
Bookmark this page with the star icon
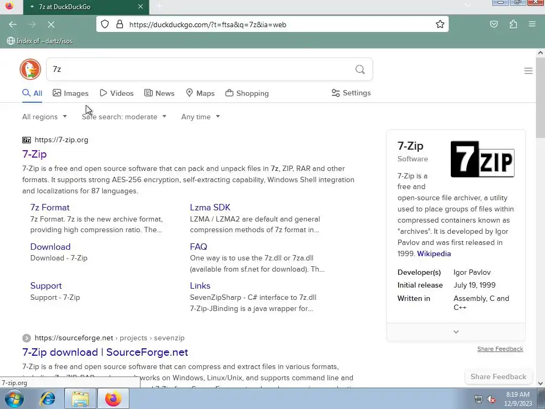point(440,24)
